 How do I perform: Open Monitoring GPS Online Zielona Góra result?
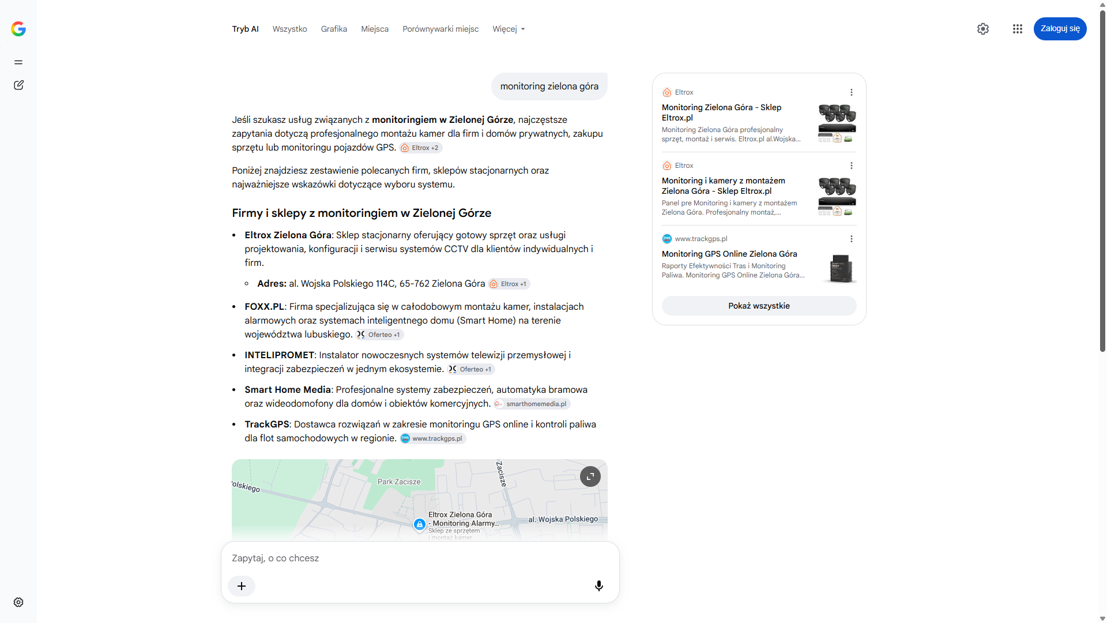point(729,254)
